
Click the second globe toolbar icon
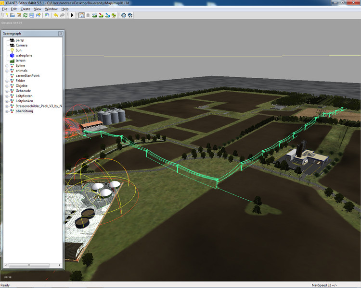(130, 15)
